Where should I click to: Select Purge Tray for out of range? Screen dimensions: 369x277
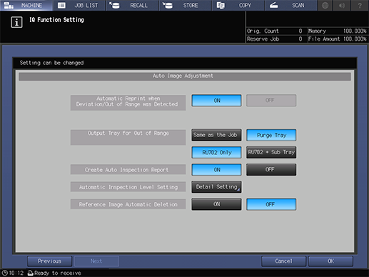pyautogui.click(x=271, y=135)
